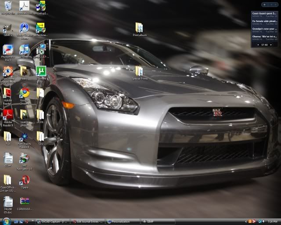The height and width of the screenshot is (225, 281).
Task: Select the Special Prints folder
Action: click(140, 73)
